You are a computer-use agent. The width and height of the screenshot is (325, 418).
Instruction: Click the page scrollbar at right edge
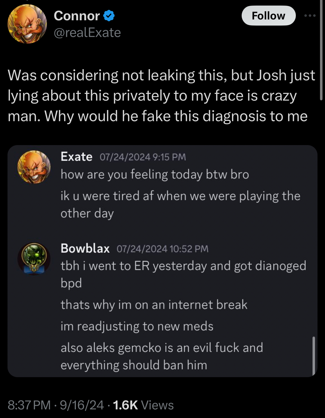point(321,50)
